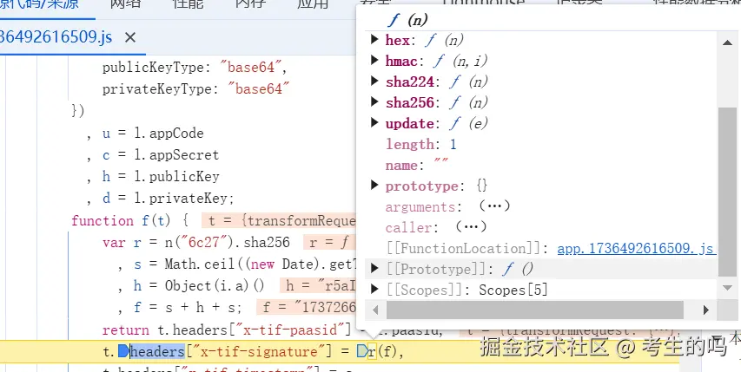
Task: Select the 36492616509.js file tab
Action: click(56, 37)
